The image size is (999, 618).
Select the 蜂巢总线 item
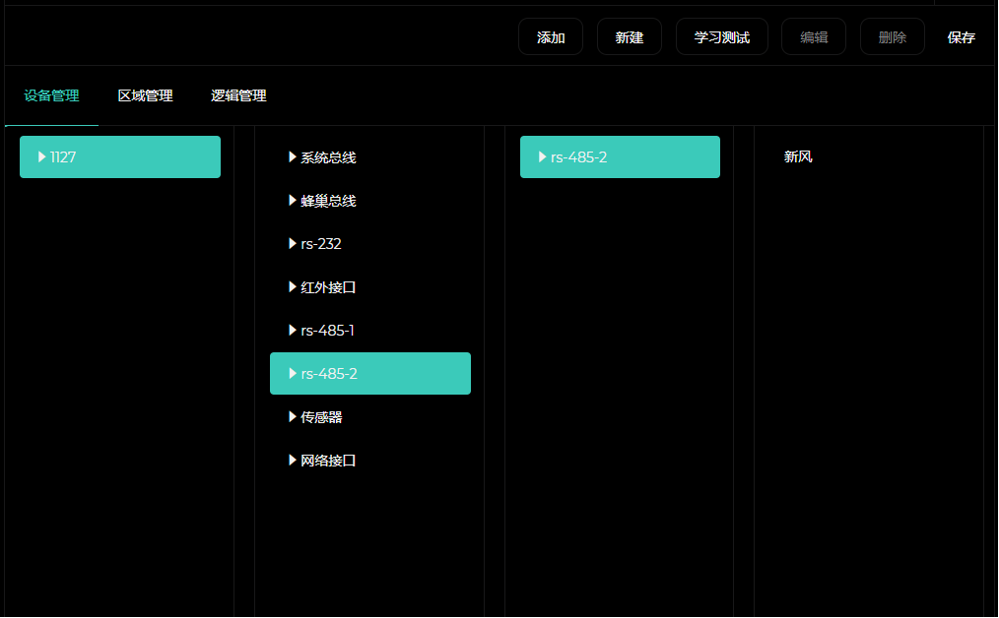370,201
